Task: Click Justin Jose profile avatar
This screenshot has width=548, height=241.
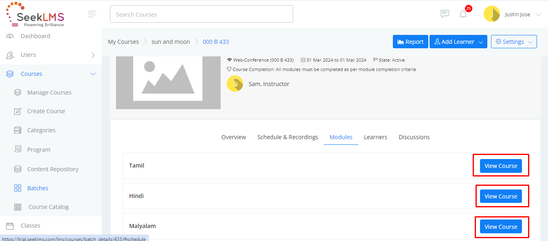Action: (x=492, y=14)
